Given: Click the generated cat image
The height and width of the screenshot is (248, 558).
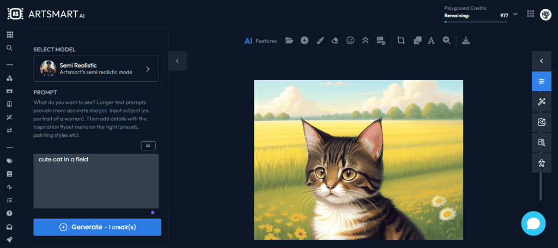Looking at the screenshot, I should pyautogui.click(x=359, y=160).
